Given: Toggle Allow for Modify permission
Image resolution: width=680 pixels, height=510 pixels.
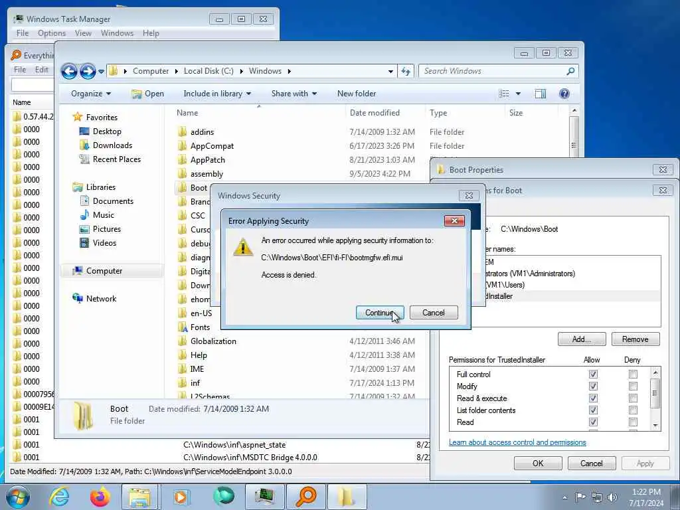Looking at the screenshot, I should (x=593, y=386).
